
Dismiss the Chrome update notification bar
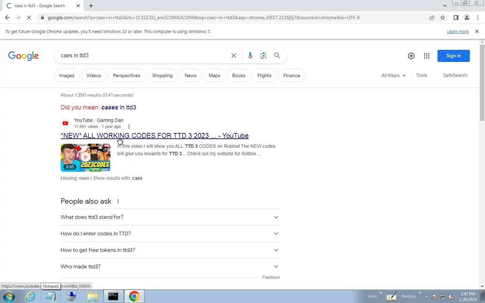tap(477, 31)
